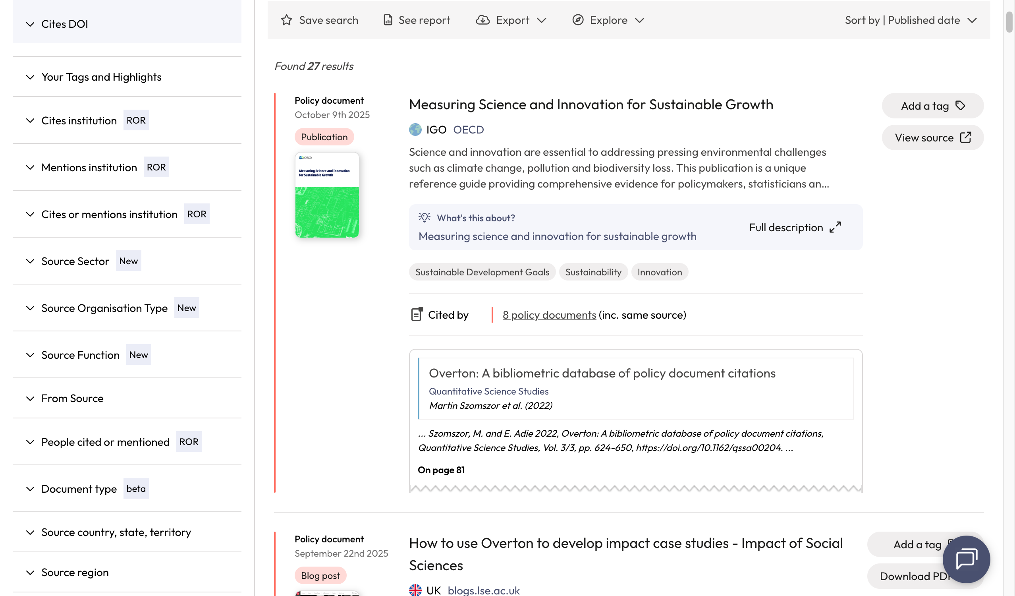Expand the Source Organisation Type filter

127,308
